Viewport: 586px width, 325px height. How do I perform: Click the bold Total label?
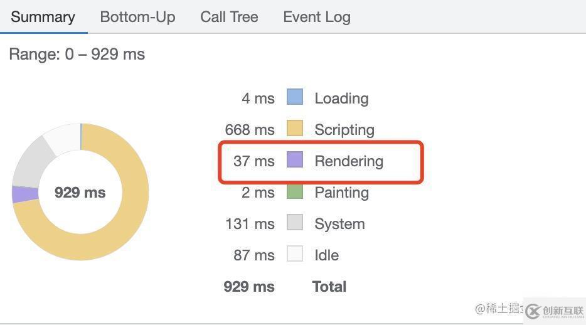329,287
